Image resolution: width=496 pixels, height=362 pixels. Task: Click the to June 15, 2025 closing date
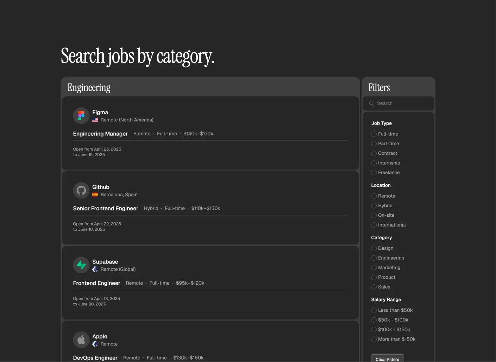point(89,155)
